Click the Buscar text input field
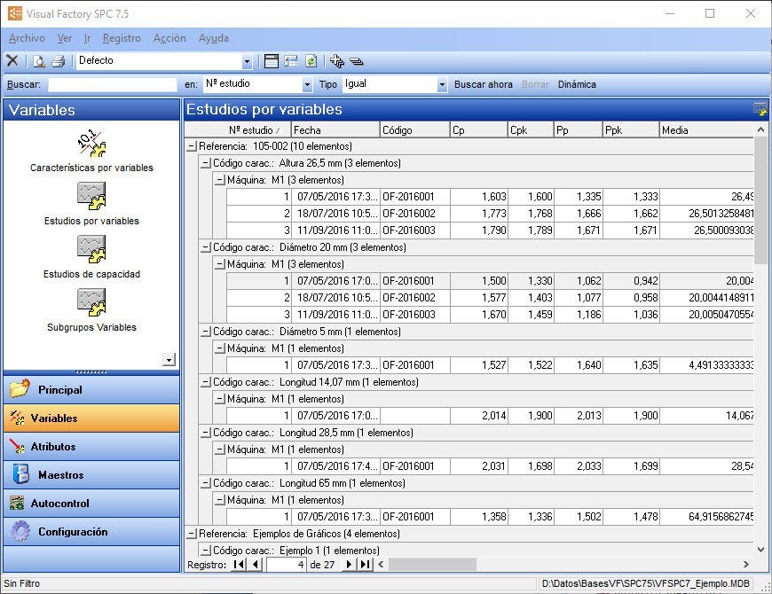Screen dimensions: 772x594 113,85
